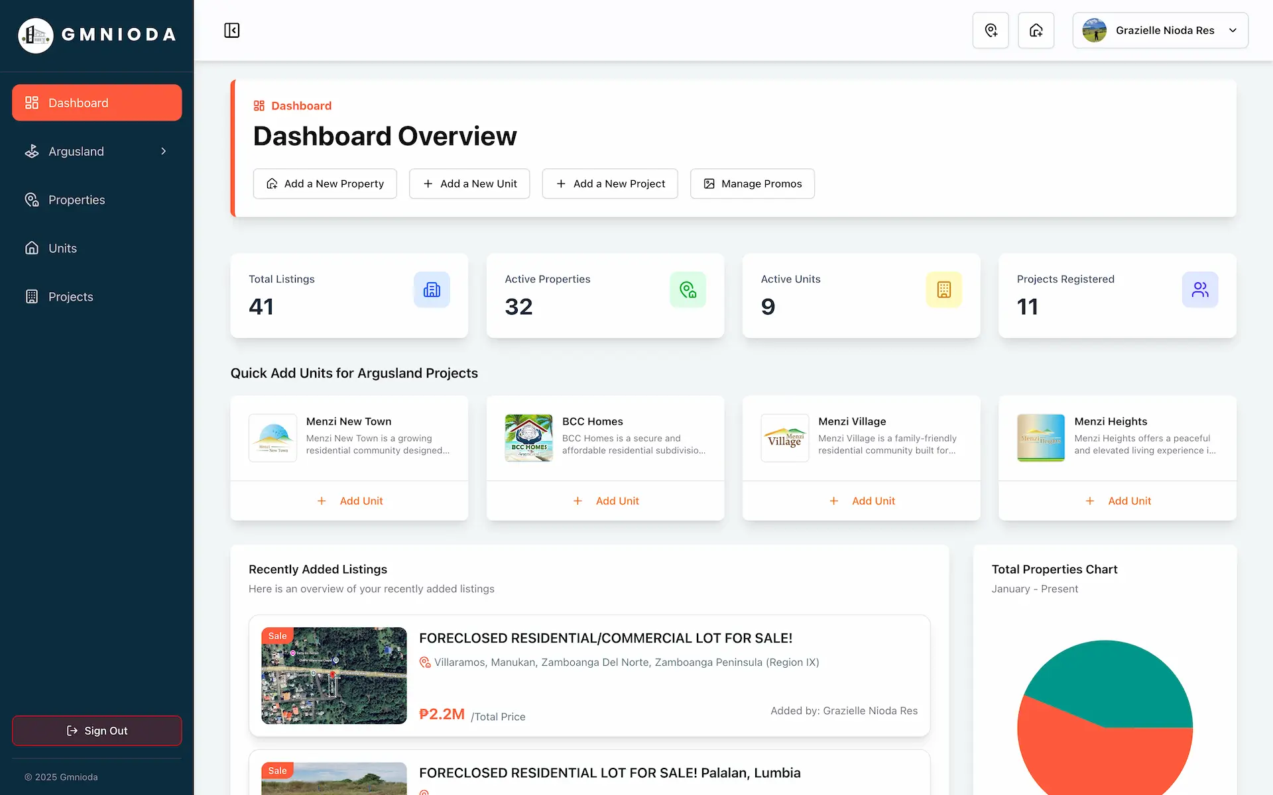Click Add a New Unit button
The image size is (1273, 795).
[469, 184]
